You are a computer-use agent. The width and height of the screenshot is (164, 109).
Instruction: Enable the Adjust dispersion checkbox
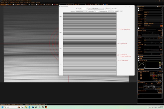[x=99, y=11]
